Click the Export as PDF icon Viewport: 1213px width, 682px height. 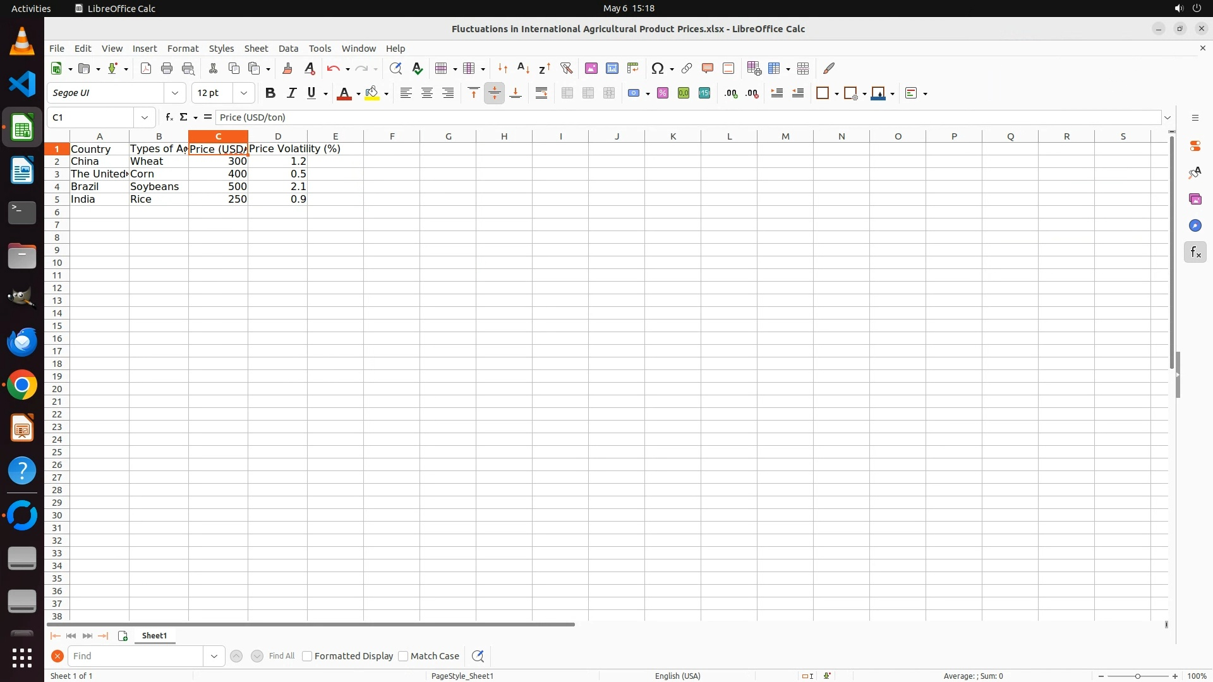pyautogui.click(x=146, y=68)
